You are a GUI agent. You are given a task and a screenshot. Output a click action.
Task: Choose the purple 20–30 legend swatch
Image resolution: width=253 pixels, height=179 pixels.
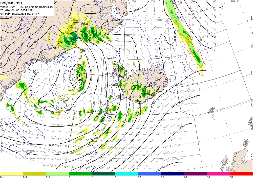pyautogui.click(x=195, y=173)
